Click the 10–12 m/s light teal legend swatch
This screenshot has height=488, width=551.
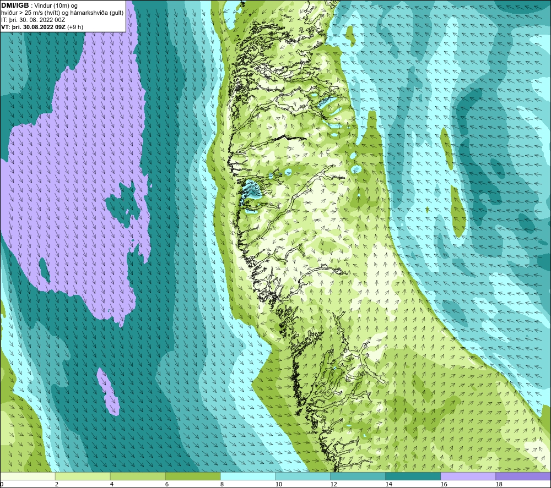(x=303, y=476)
